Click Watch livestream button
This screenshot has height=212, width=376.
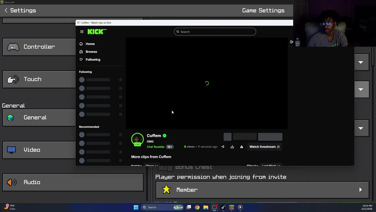pos(264,147)
